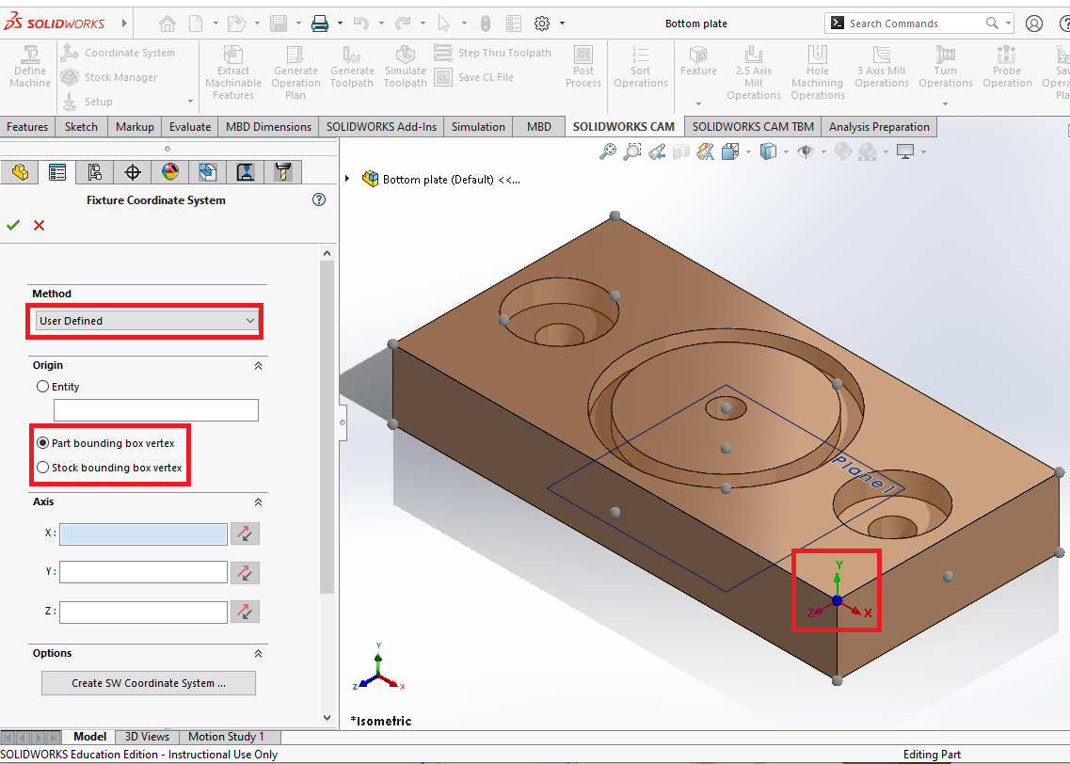This screenshot has width=1070, height=764.
Task: Click Generate Operation Plan
Action: (295, 72)
